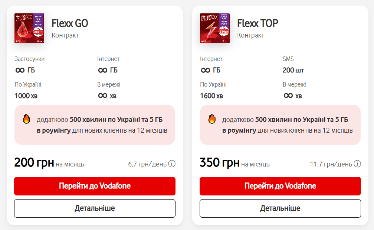Open the info tooltip beside 11,7 грн/день
Screen dimensions: 374x230
point(358,163)
